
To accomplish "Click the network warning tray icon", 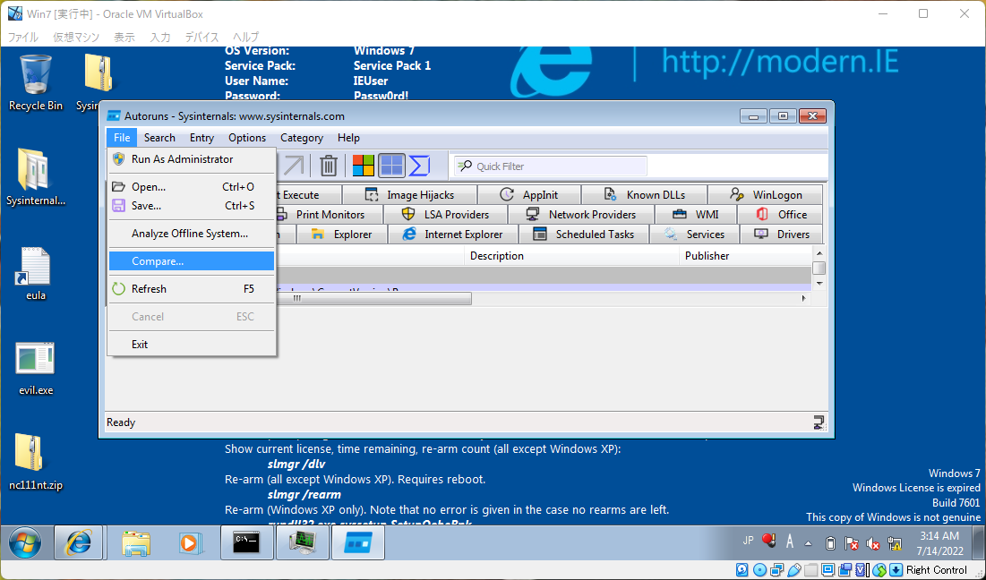I will tap(894, 543).
